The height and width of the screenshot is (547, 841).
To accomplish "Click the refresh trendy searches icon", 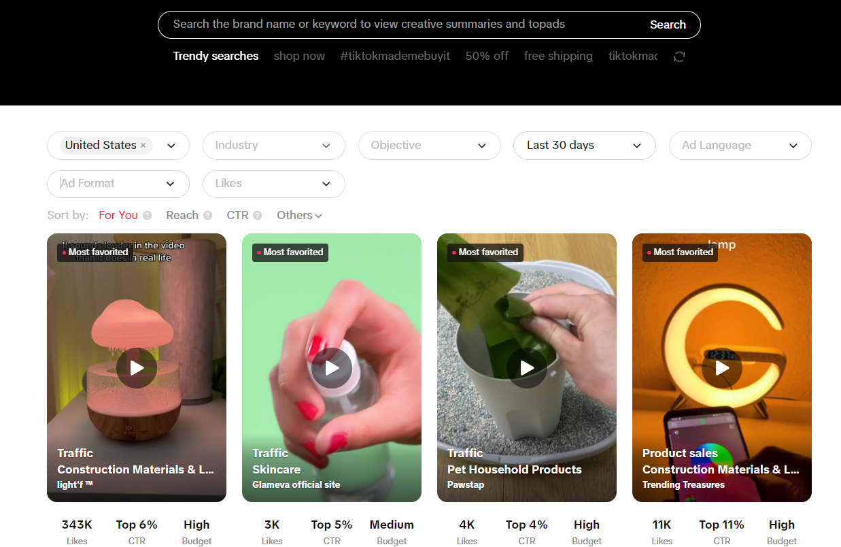I will coord(679,56).
